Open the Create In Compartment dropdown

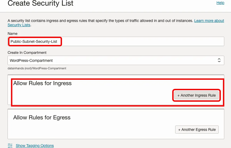pyautogui.click(x=115, y=60)
